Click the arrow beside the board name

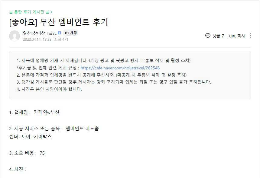click(x=51, y=12)
